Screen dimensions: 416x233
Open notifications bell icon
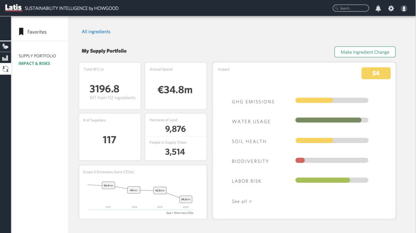[378, 8]
